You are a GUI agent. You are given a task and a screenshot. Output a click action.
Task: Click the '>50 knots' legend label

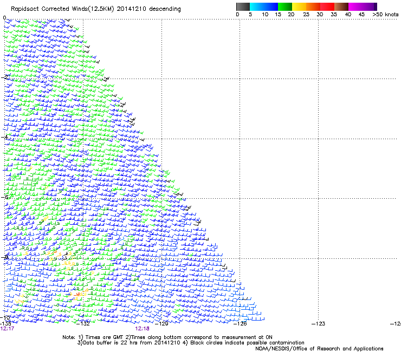(x=385, y=15)
